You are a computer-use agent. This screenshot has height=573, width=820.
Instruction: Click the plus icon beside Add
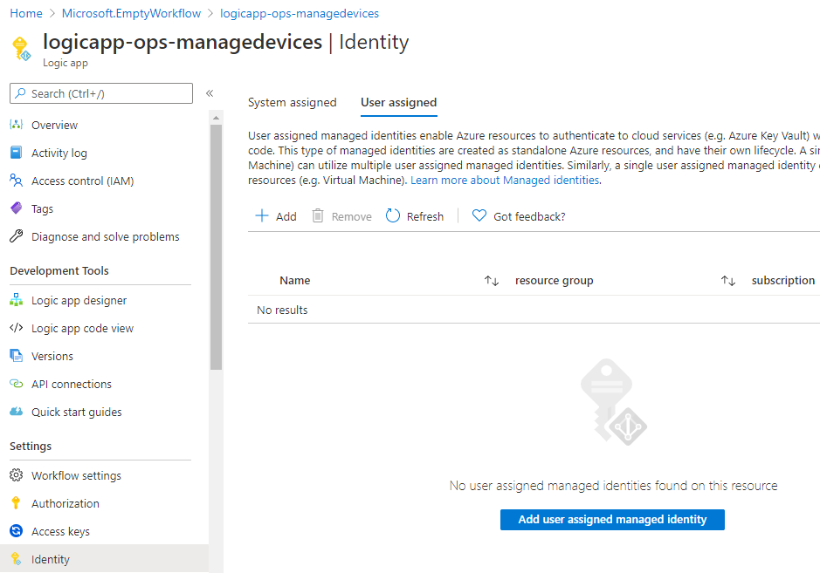[x=261, y=215]
